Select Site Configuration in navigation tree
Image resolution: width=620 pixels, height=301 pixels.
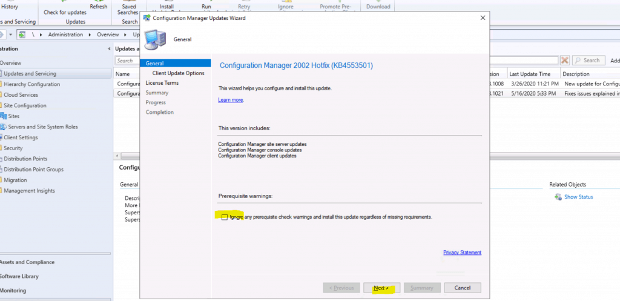(25, 105)
